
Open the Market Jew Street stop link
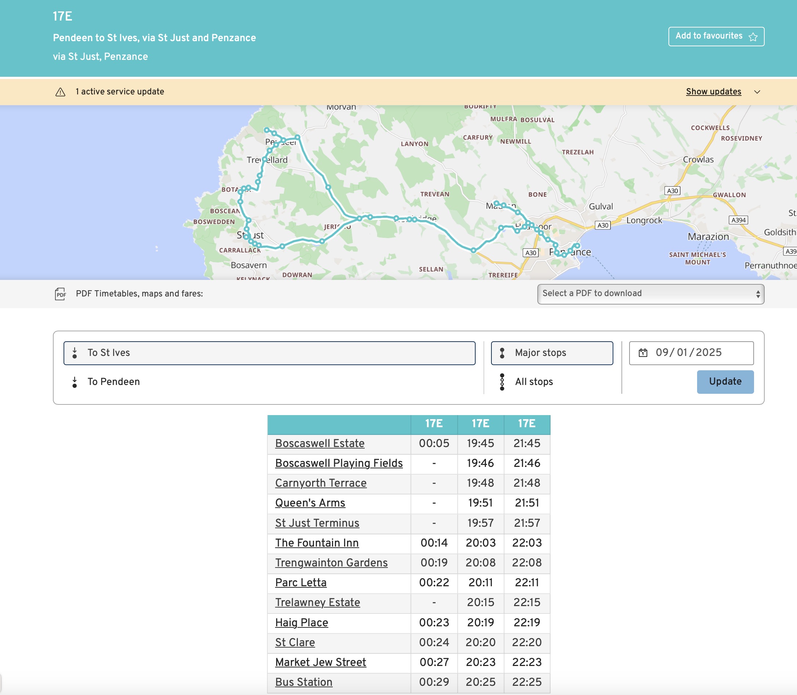point(320,662)
